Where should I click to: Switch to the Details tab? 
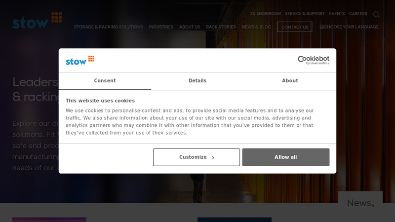(x=197, y=81)
